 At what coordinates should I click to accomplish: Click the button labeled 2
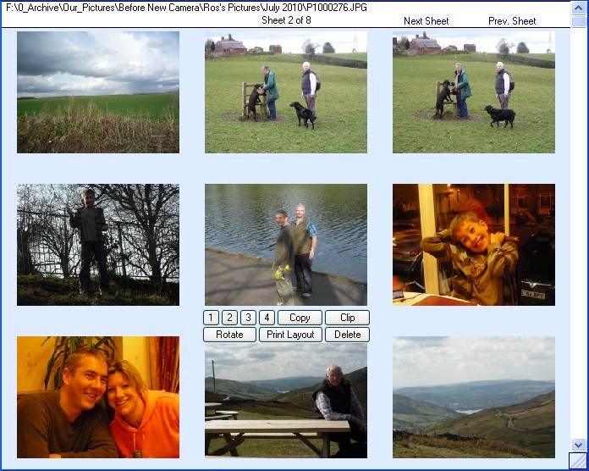[229, 318]
